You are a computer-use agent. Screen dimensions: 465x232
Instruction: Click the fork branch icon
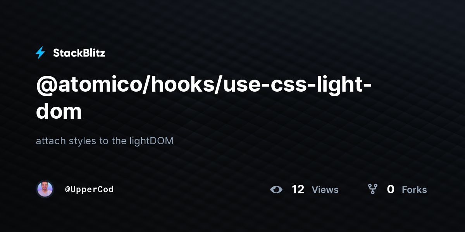tap(373, 189)
